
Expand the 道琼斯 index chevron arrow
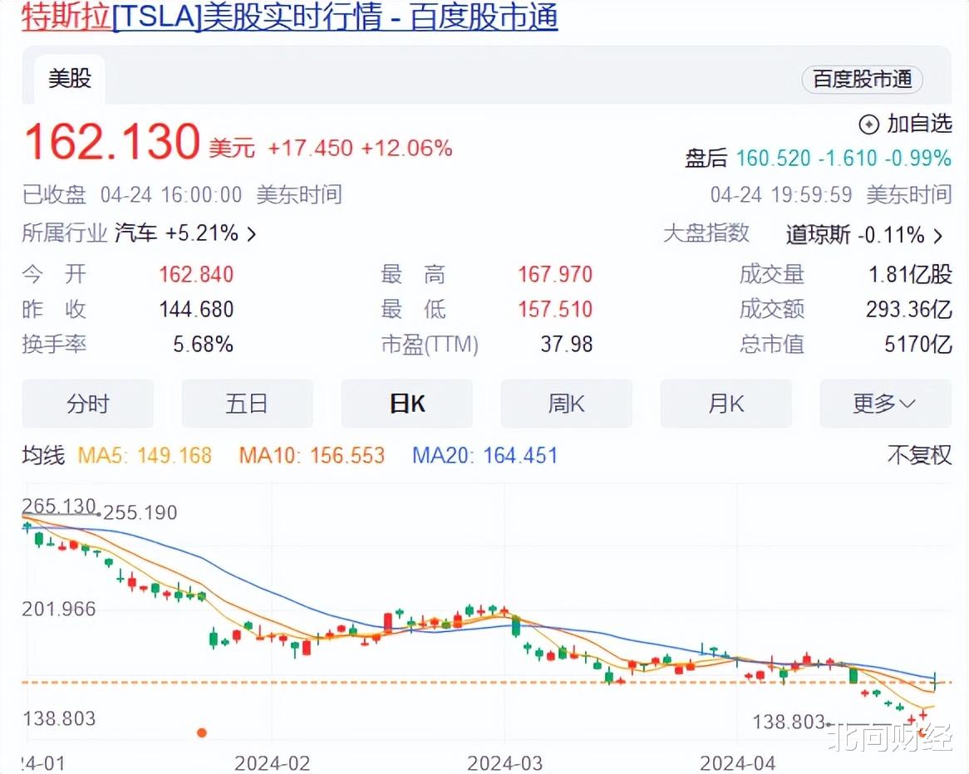click(938, 235)
